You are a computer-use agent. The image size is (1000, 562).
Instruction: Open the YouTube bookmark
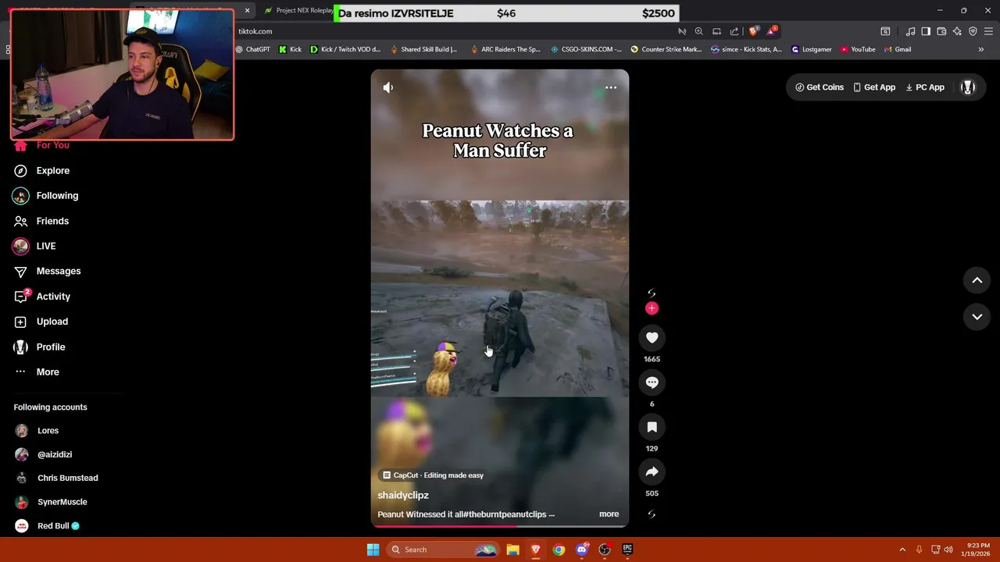click(x=858, y=49)
